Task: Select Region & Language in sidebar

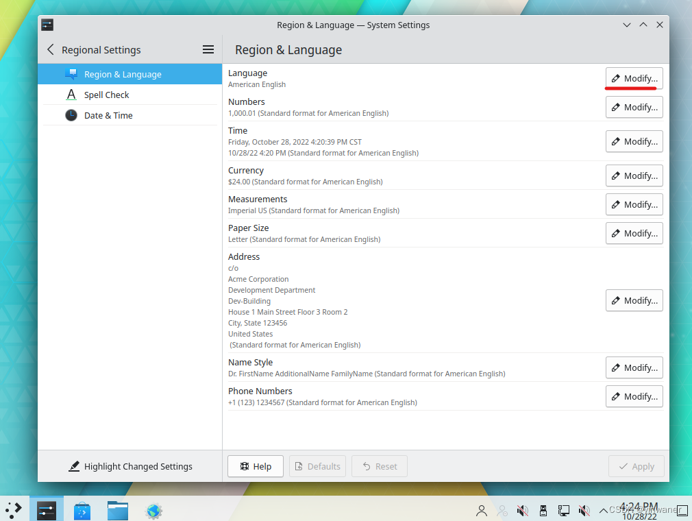Action: tap(129, 74)
